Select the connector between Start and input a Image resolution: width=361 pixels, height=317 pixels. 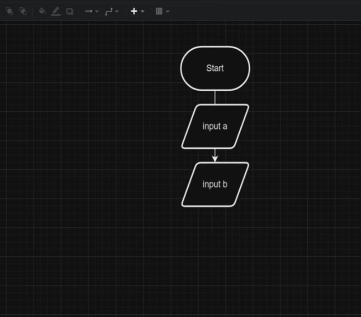(x=215, y=97)
